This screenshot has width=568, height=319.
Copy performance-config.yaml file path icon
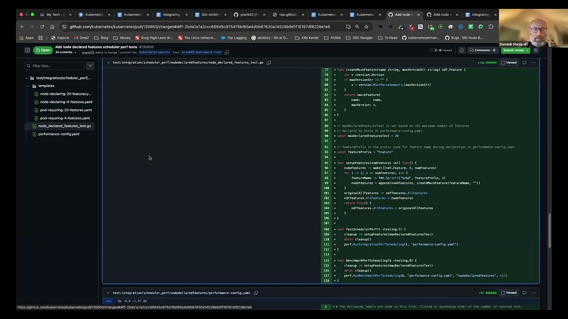pyautogui.click(x=256, y=293)
